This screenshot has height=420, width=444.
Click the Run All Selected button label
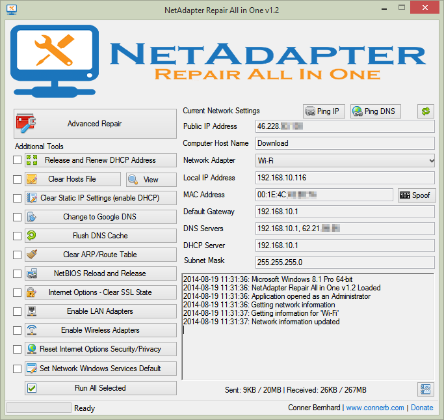click(x=100, y=388)
